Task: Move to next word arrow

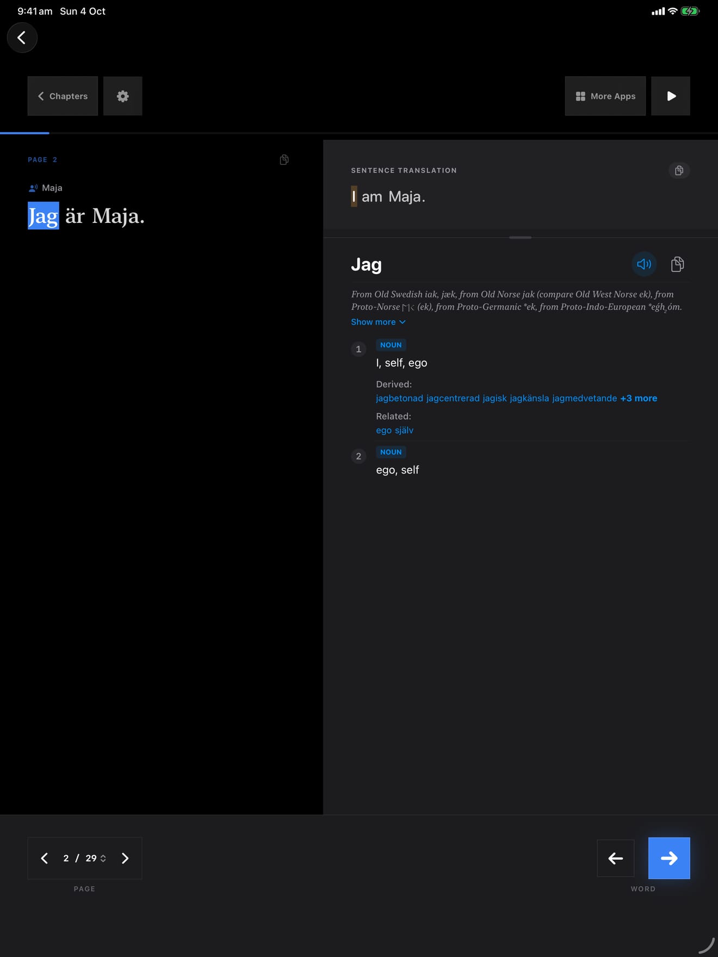Action: [x=669, y=858]
